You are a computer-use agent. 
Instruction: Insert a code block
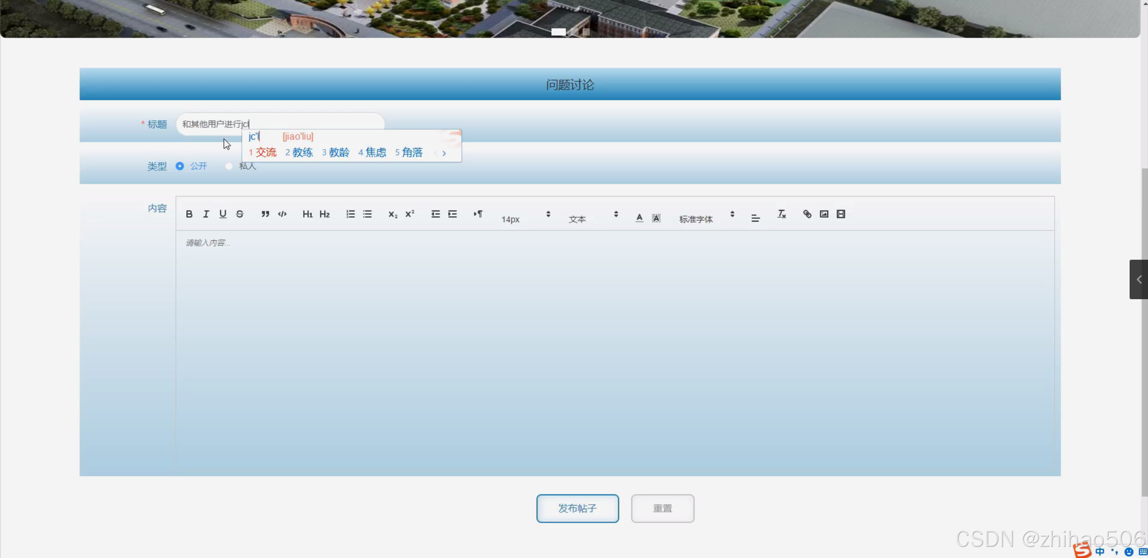click(282, 214)
